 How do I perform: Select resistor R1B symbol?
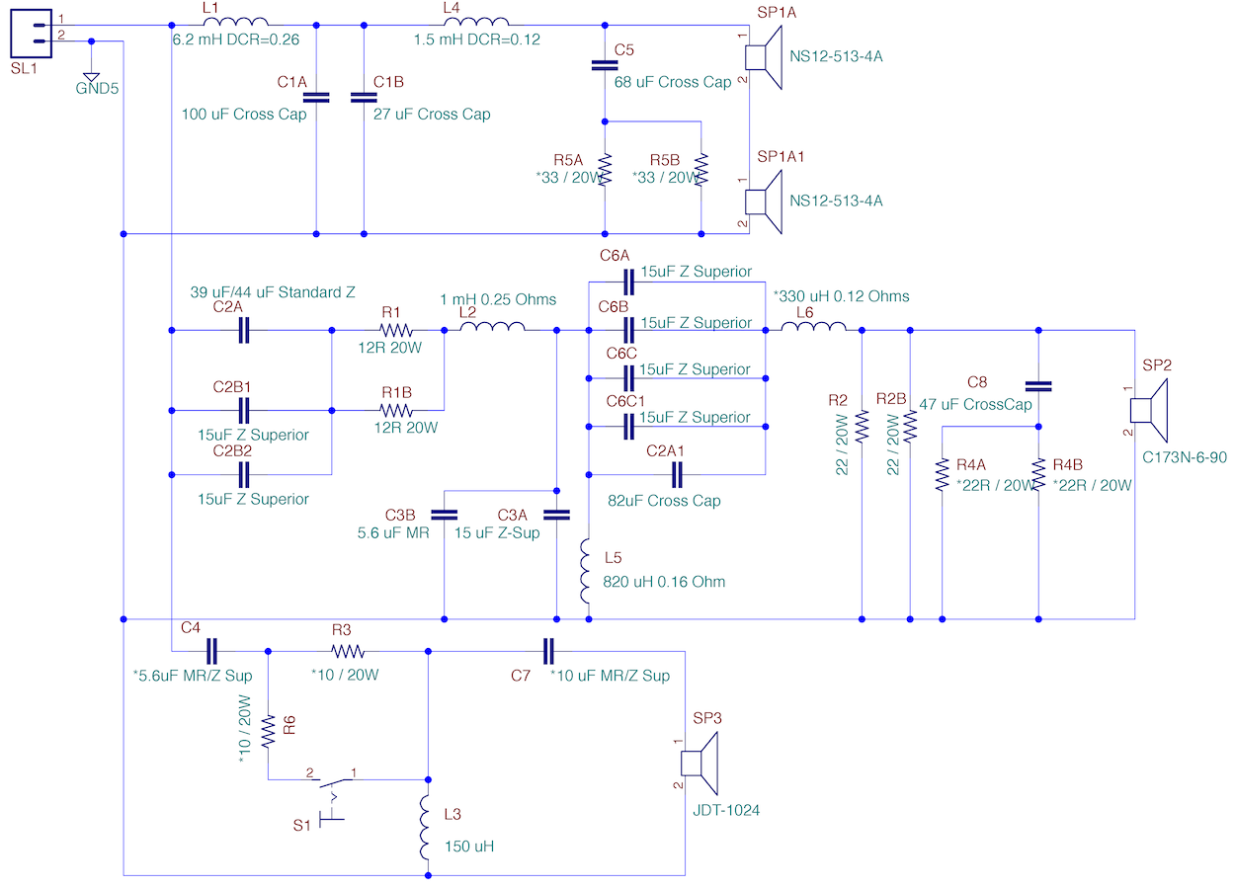[395, 409]
